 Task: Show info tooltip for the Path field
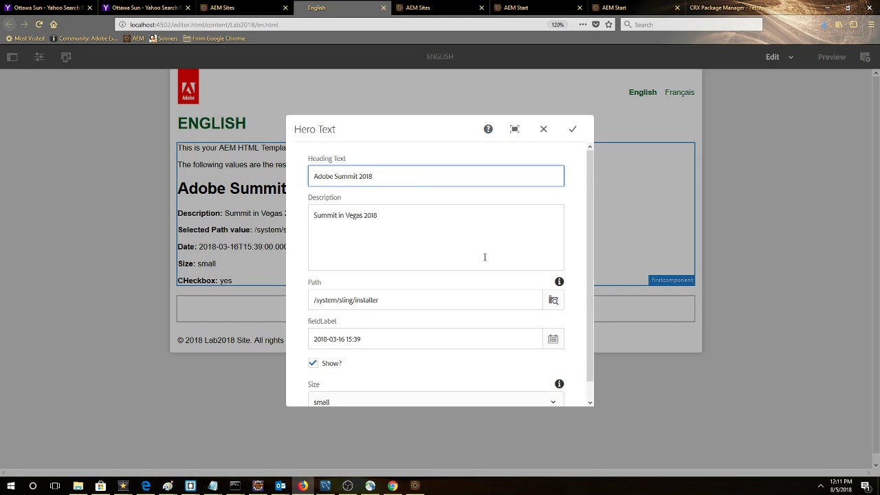(559, 282)
